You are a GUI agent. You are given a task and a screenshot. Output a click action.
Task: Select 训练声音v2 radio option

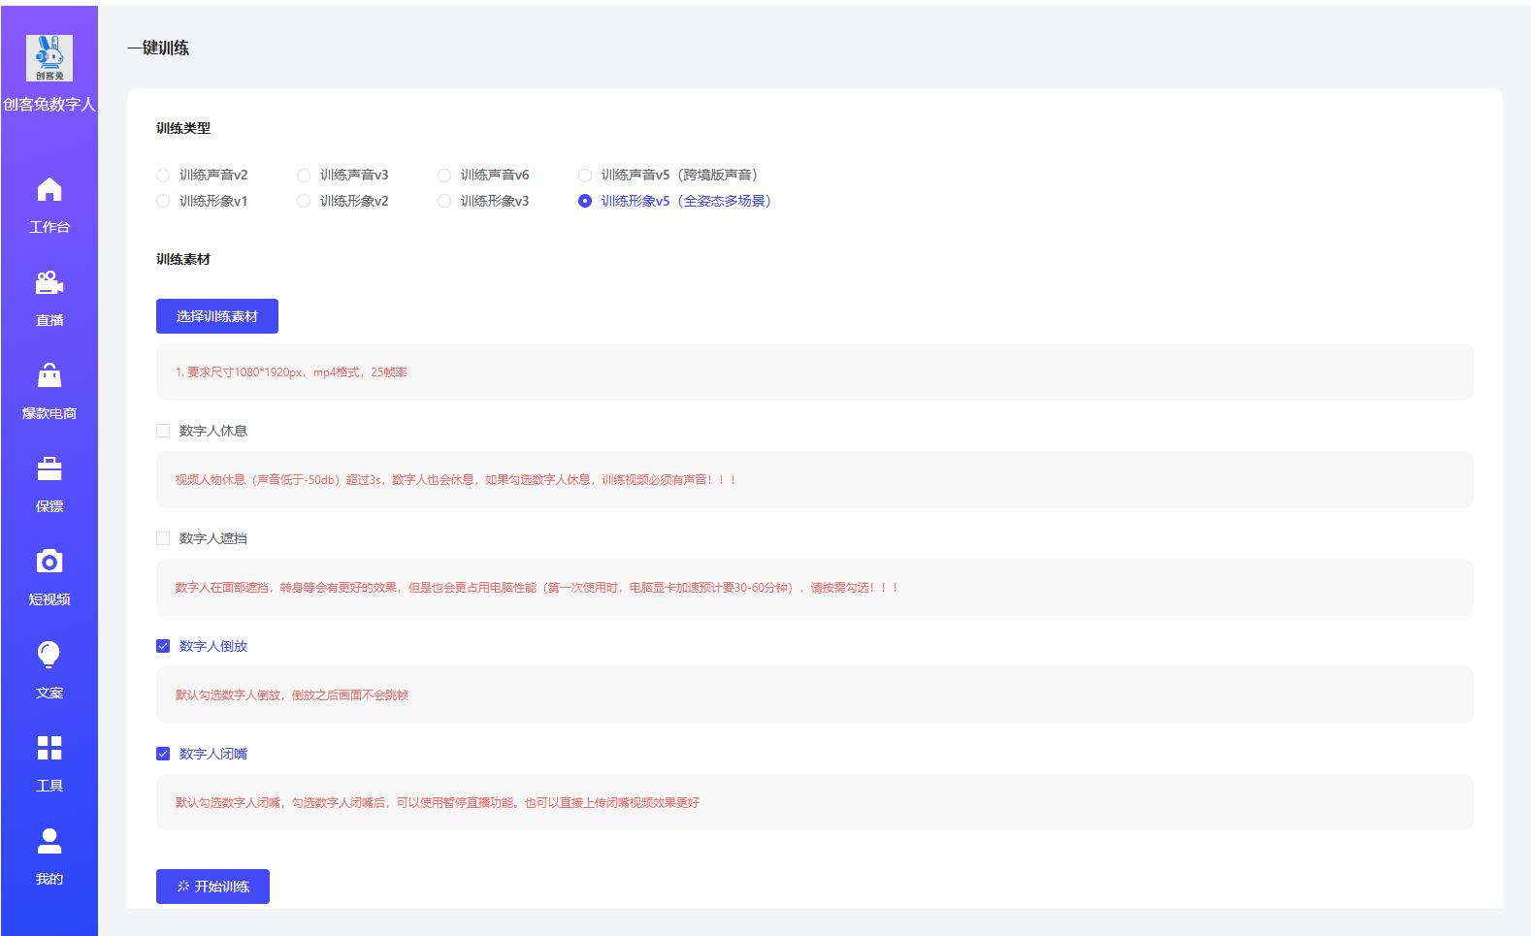tap(163, 176)
